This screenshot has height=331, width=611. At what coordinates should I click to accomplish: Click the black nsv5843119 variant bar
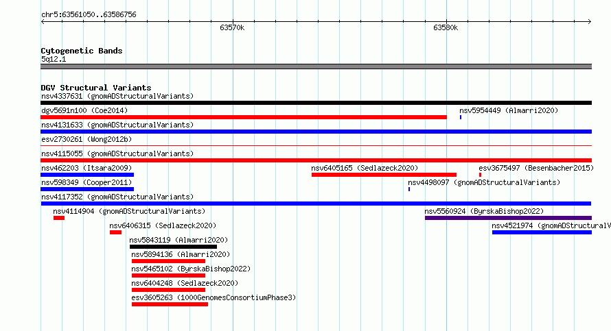pyautogui.click(x=173, y=247)
